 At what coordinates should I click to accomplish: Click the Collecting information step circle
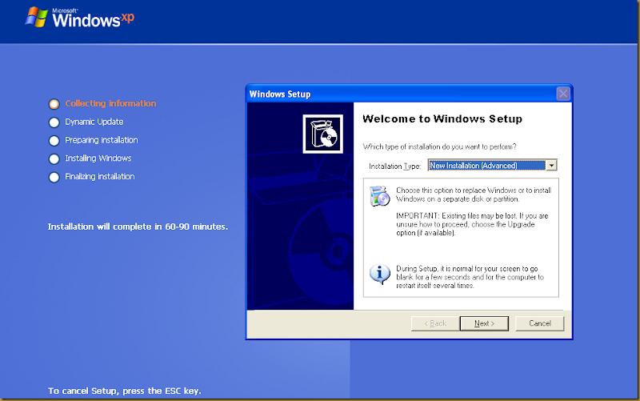point(54,104)
